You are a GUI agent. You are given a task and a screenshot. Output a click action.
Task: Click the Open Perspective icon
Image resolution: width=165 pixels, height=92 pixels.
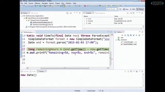pyautogui.click(x=120, y=9)
